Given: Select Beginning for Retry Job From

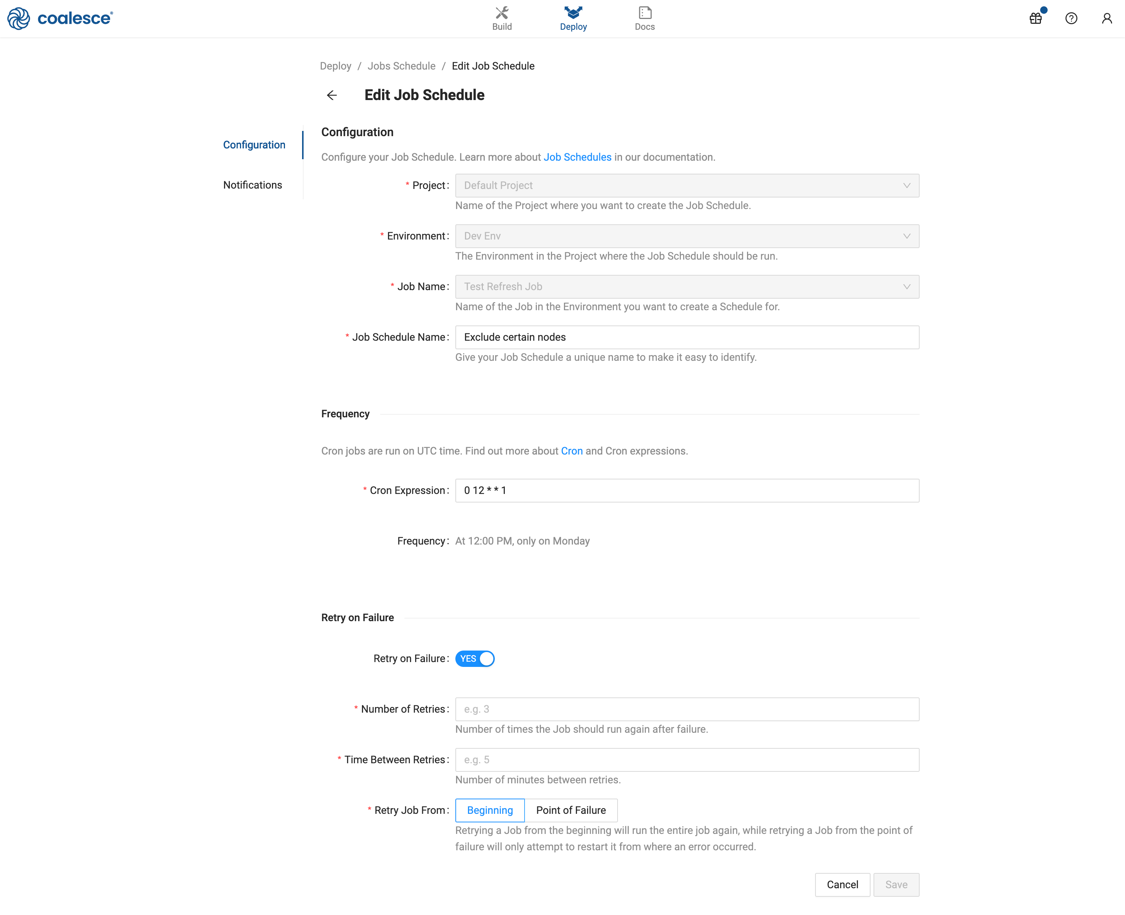Looking at the screenshot, I should coord(490,810).
